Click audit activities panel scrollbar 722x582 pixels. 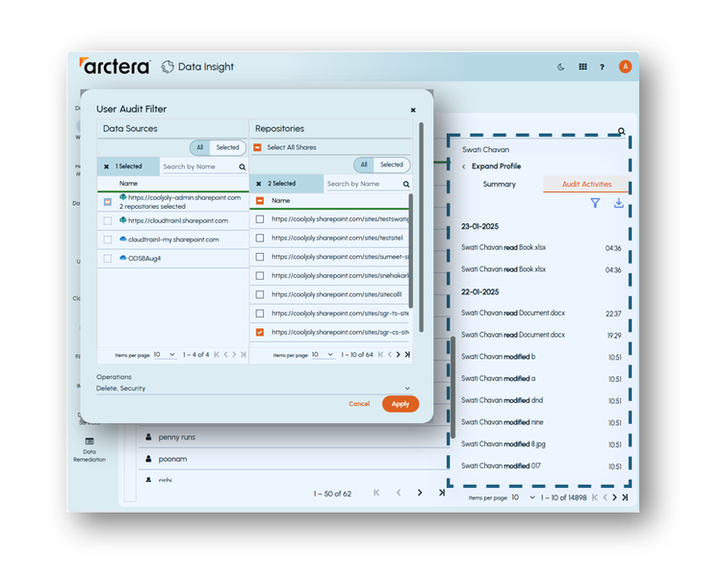click(x=452, y=388)
